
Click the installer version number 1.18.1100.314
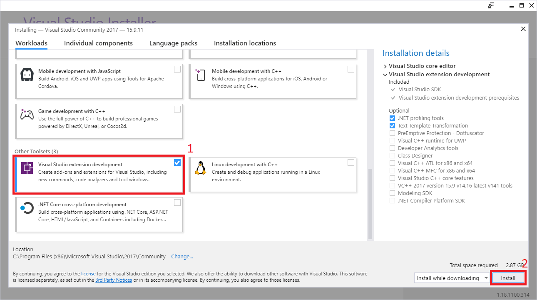tap(513, 295)
